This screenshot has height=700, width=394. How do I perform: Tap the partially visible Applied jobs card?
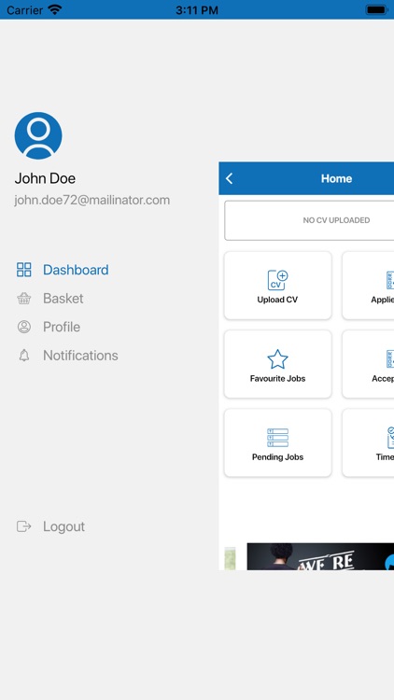tap(368, 286)
